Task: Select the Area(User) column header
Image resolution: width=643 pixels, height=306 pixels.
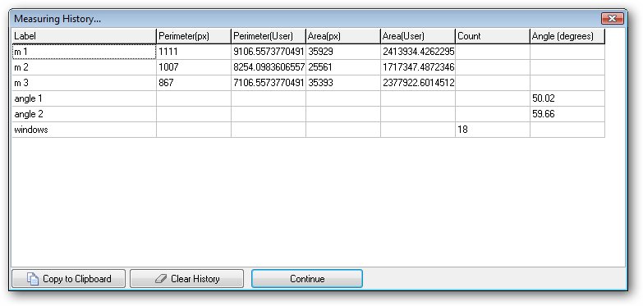Action: pos(417,36)
